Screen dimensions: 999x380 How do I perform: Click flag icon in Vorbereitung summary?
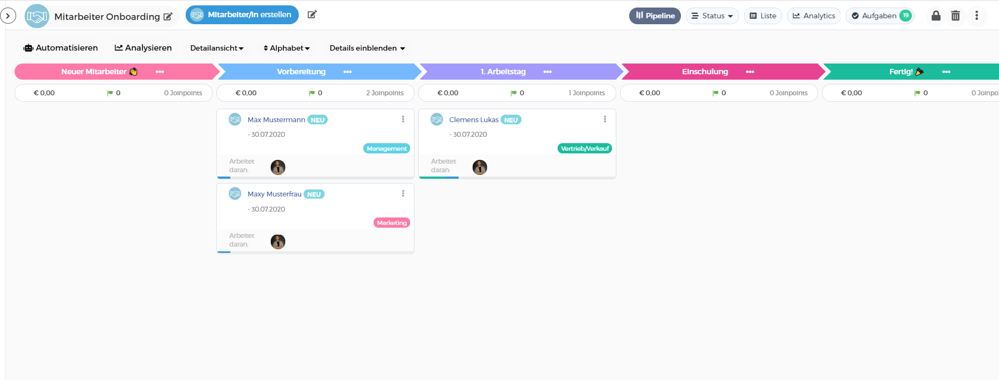pos(312,93)
